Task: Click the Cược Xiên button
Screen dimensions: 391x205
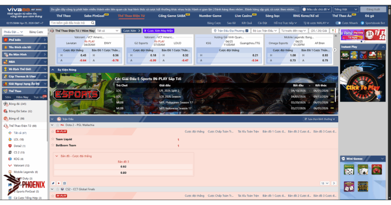Action: 132,31
